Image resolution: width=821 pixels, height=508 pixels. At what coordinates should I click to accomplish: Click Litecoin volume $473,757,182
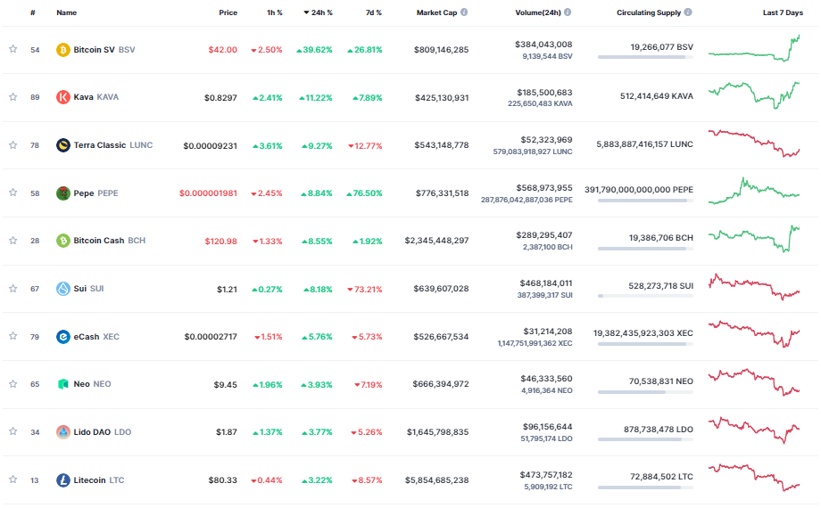click(x=545, y=475)
